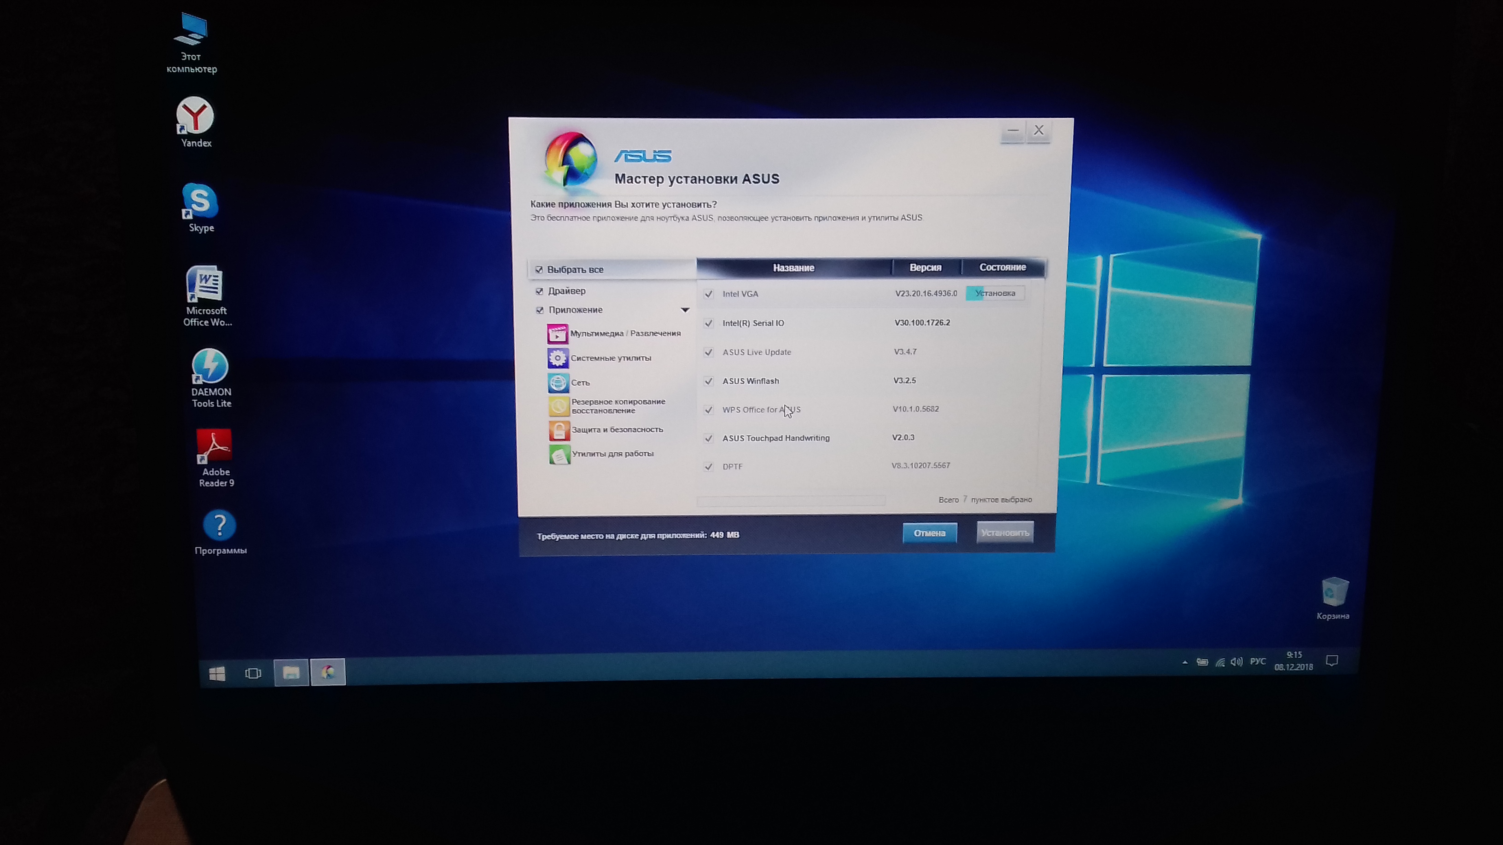Select Утилиты для работы category
The height and width of the screenshot is (845, 1503).
pyautogui.click(x=612, y=454)
